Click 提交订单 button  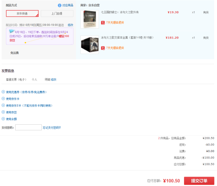pos(199,181)
